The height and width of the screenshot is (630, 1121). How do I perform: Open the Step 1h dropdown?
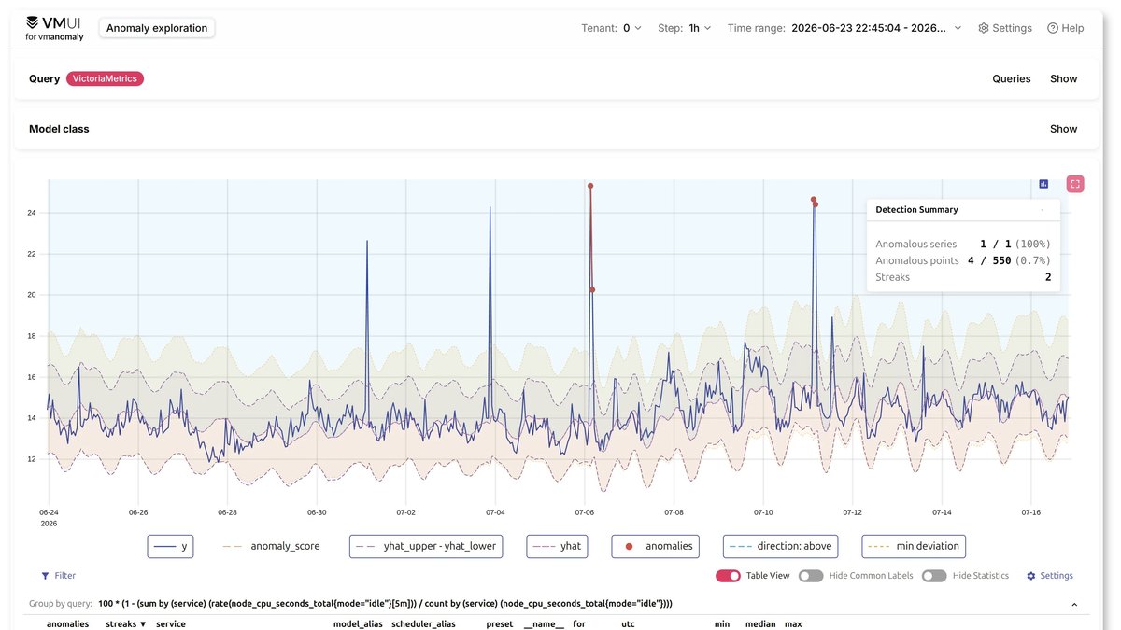[685, 28]
